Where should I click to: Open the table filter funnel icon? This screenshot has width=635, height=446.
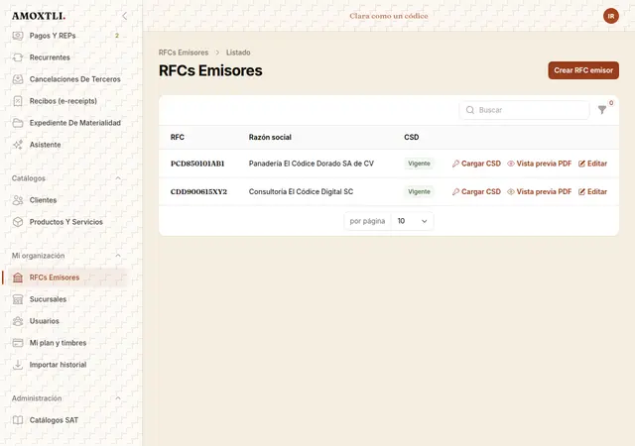pyautogui.click(x=602, y=110)
